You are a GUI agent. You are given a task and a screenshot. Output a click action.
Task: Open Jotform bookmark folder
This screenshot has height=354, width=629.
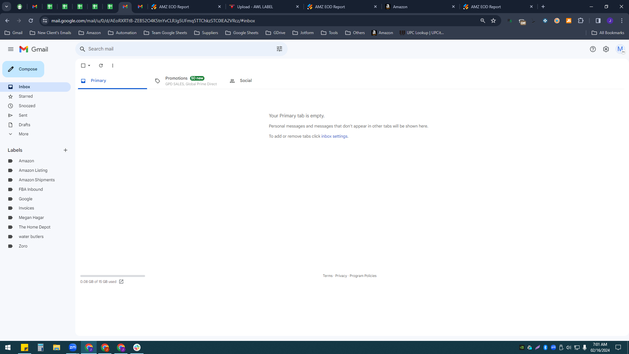pyautogui.click(x=303, y=33)
